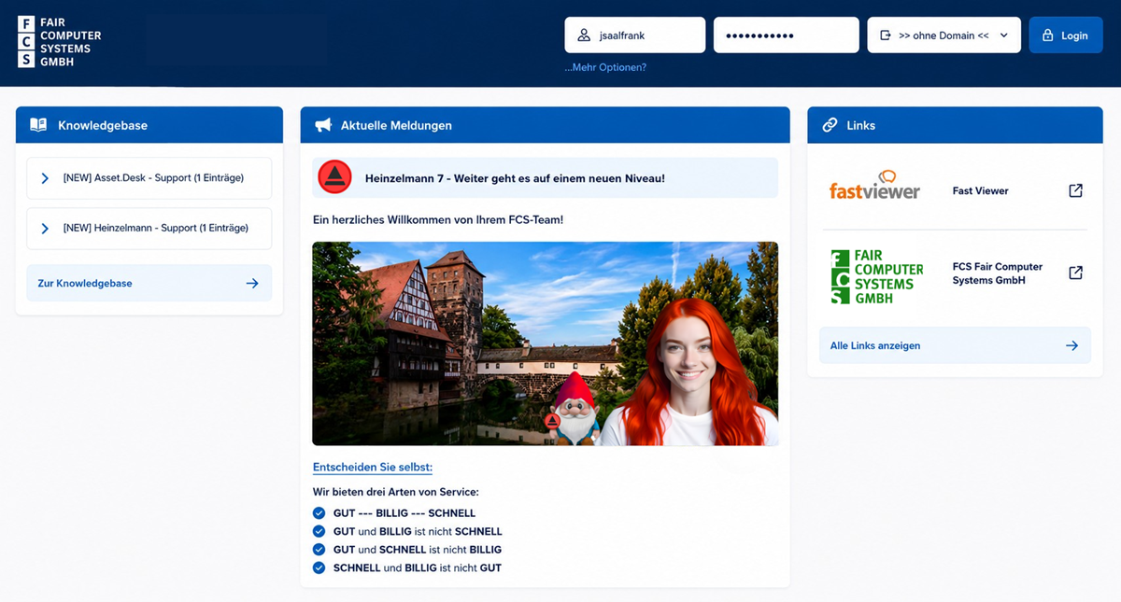Click the chain icon beside Links
This screenshot has height=602, width=1121.
(x=830, y=125)
